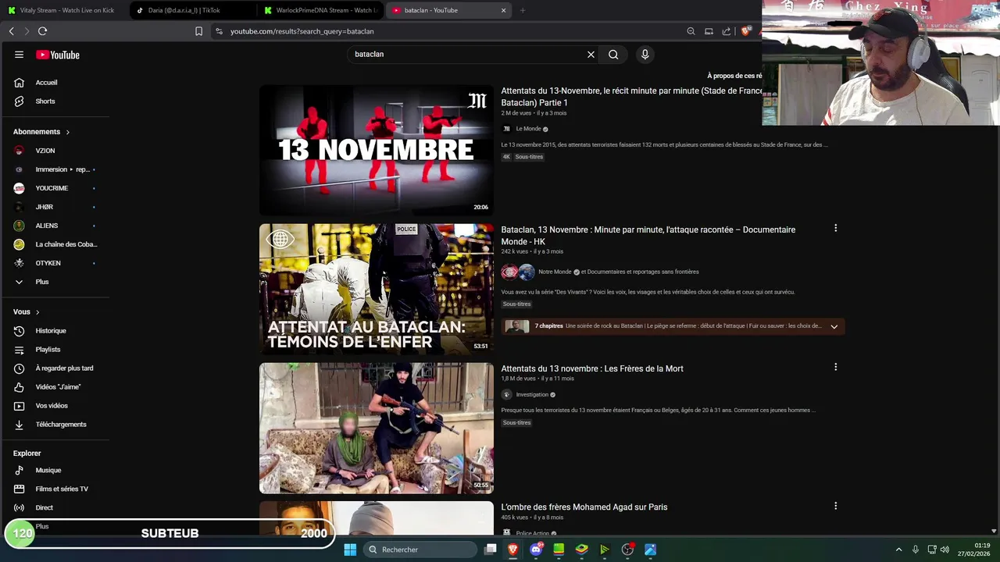Expand the Vous section chevron
The height and width of the screenshot is (562, 1000).
pyautogui.click(x=37, y=312)
